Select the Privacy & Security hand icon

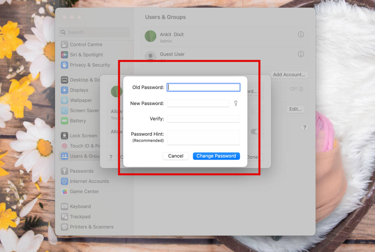[x=64, y=65]
